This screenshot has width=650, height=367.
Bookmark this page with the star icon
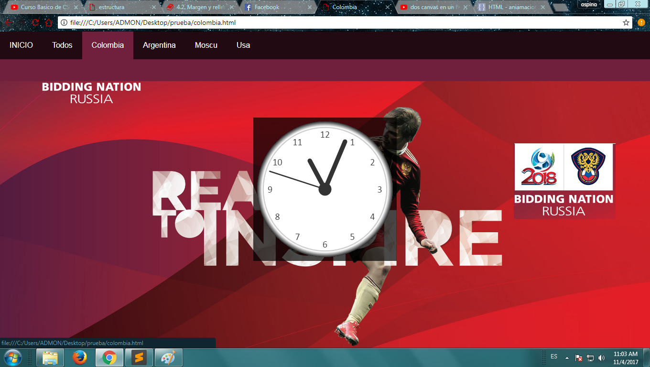[x=626, y=22]
